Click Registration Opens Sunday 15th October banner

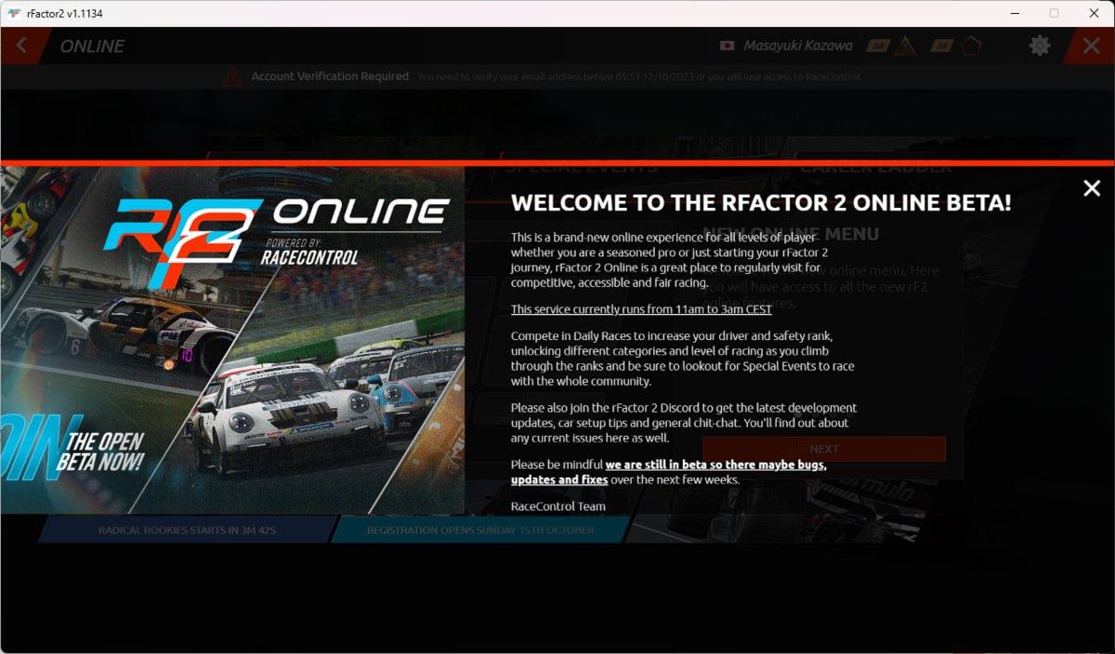click(480, 530)
